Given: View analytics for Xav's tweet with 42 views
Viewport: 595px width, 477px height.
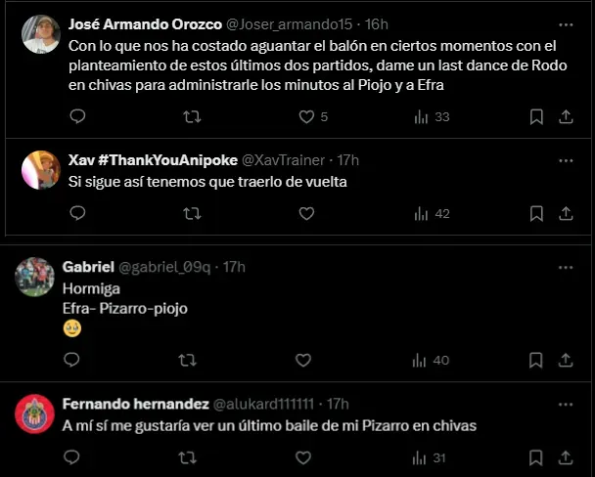Looking at the screenshot, I should coord(432,213).
